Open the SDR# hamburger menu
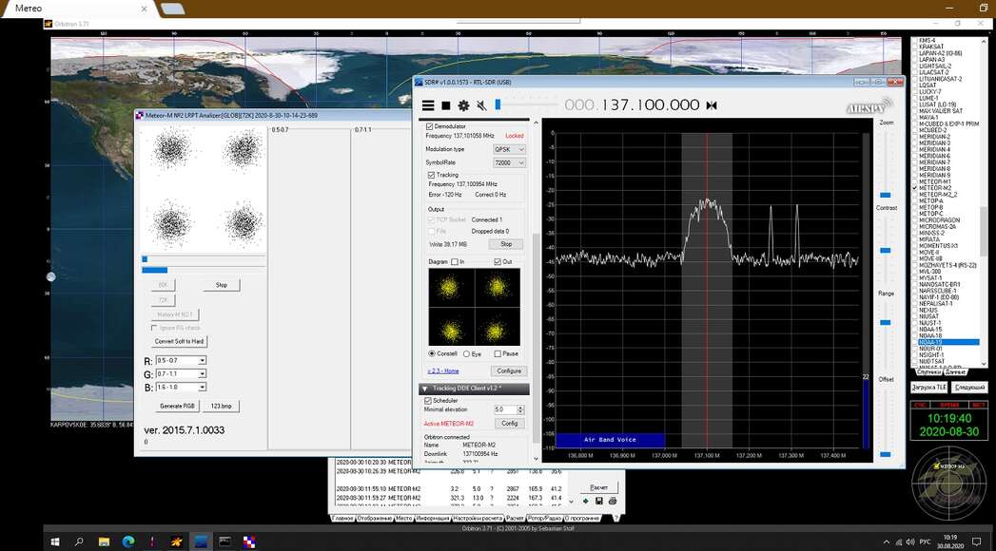996x551 pixels. 428,105
